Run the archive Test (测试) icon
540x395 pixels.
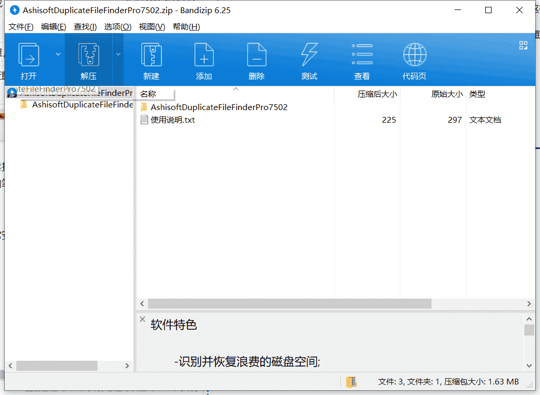309,55
